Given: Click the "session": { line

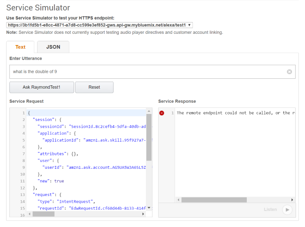Looking at the screenshot, I should [x=47, y=120].
